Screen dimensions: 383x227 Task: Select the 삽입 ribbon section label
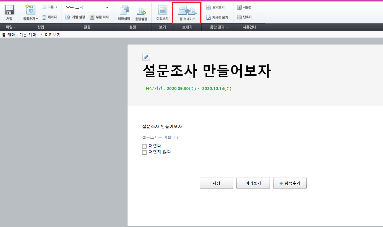click(41, 27)
